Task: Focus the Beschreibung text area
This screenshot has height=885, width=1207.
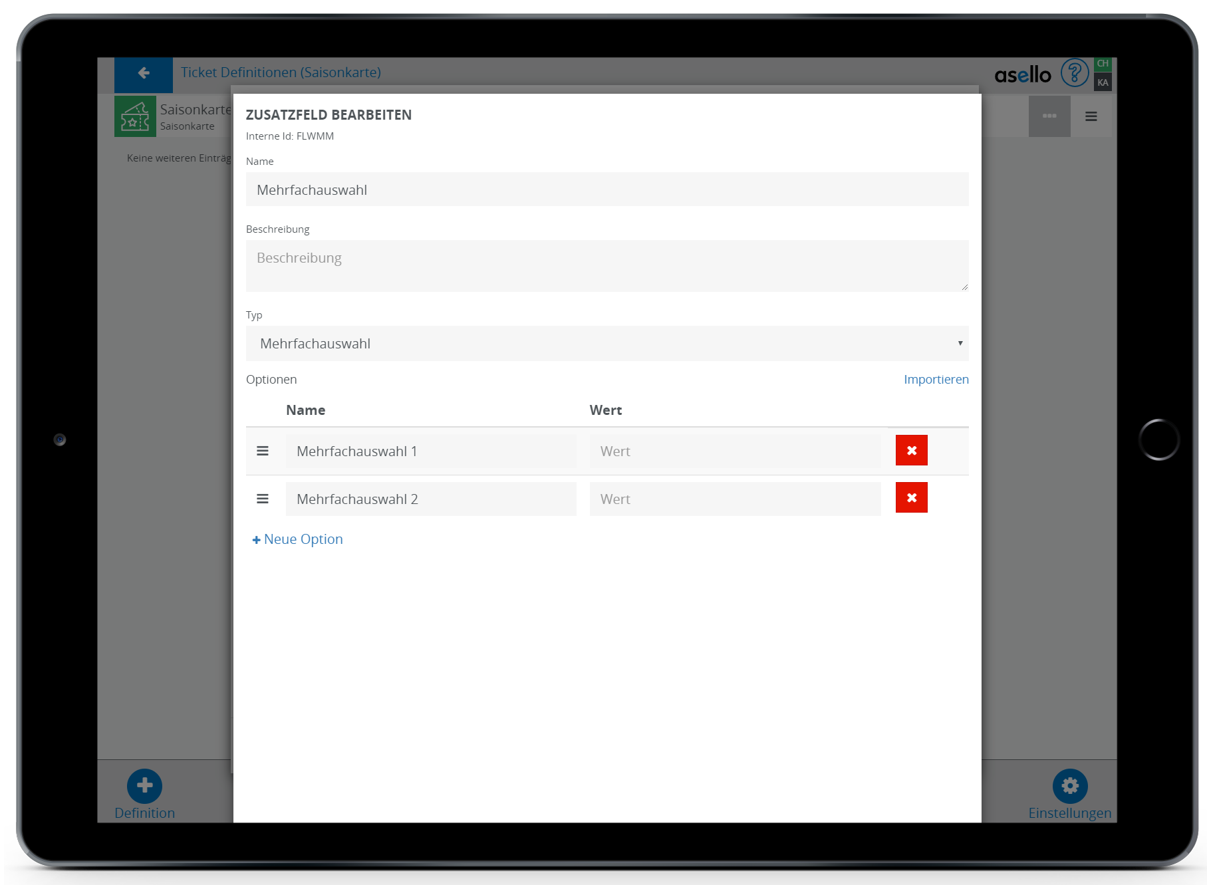Action: [606, 265]
